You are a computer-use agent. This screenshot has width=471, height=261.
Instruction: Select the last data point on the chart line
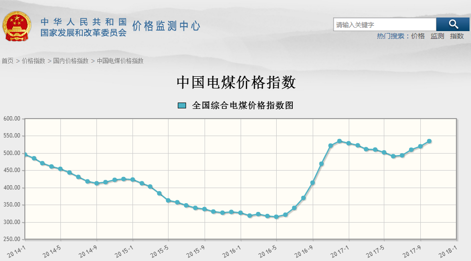point(429,141)
